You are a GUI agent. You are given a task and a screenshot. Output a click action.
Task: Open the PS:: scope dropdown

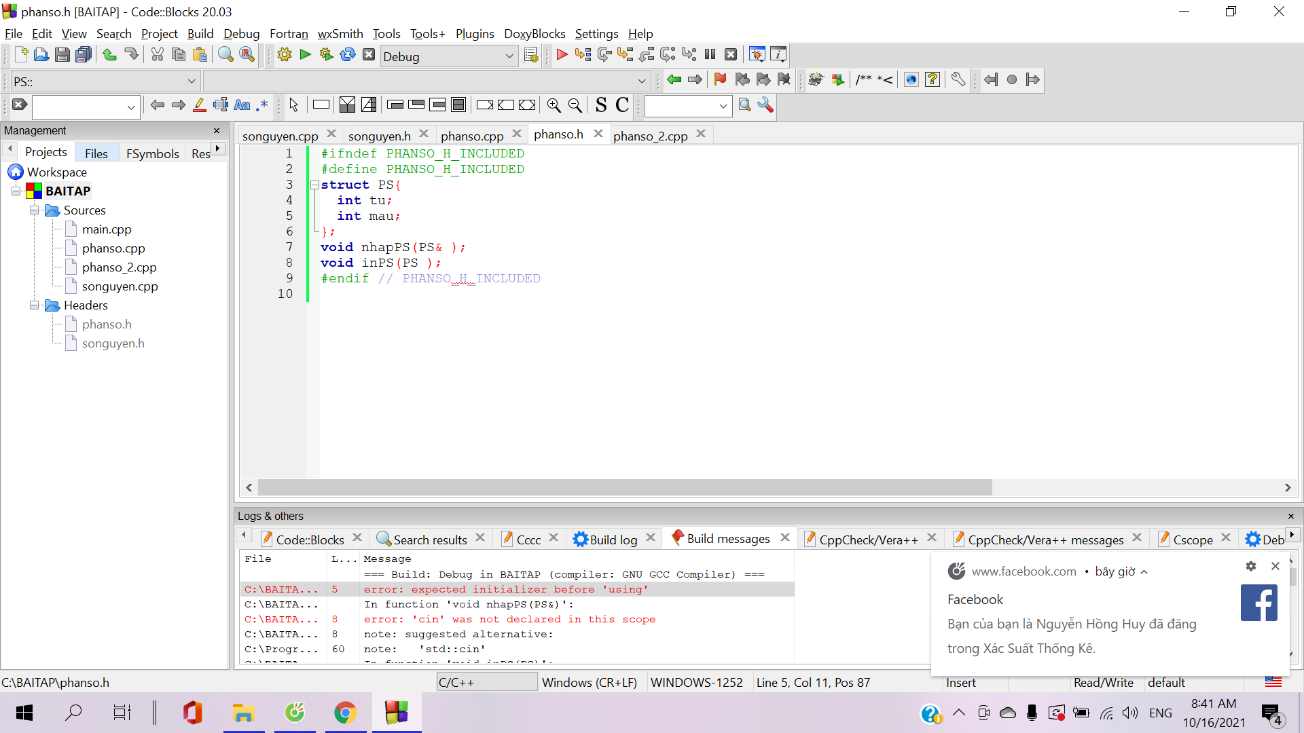(192, 81)
